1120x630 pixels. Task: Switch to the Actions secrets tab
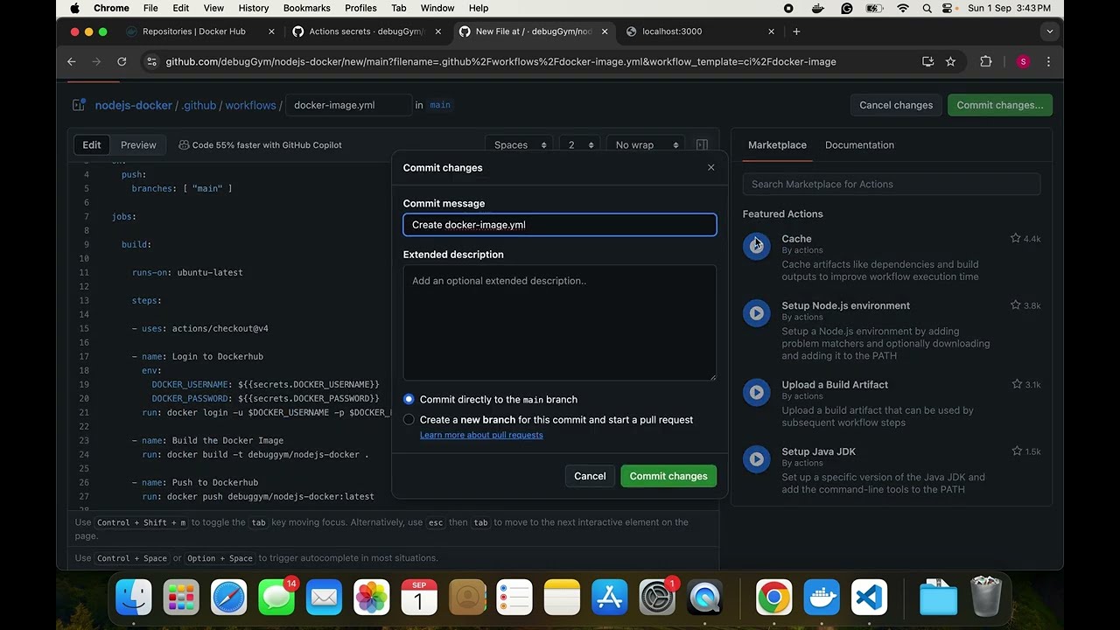pyautogui.click(x=367, y=31)
